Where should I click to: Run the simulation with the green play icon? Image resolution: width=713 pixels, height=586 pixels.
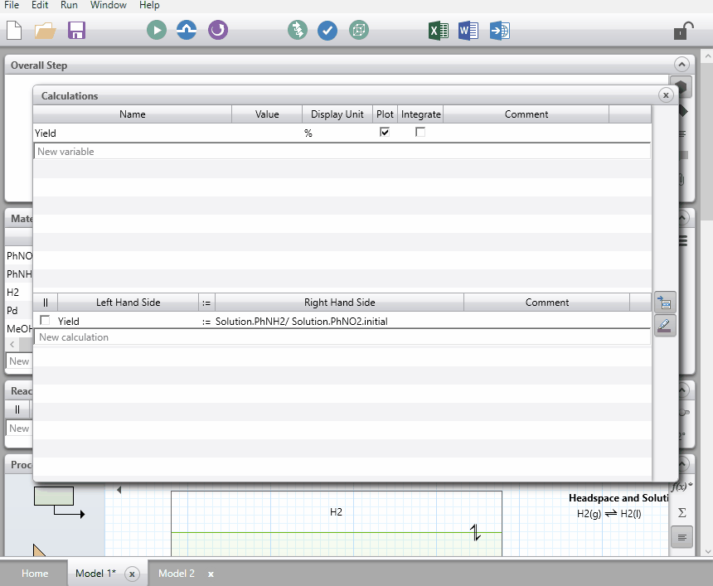click(157, 31)
